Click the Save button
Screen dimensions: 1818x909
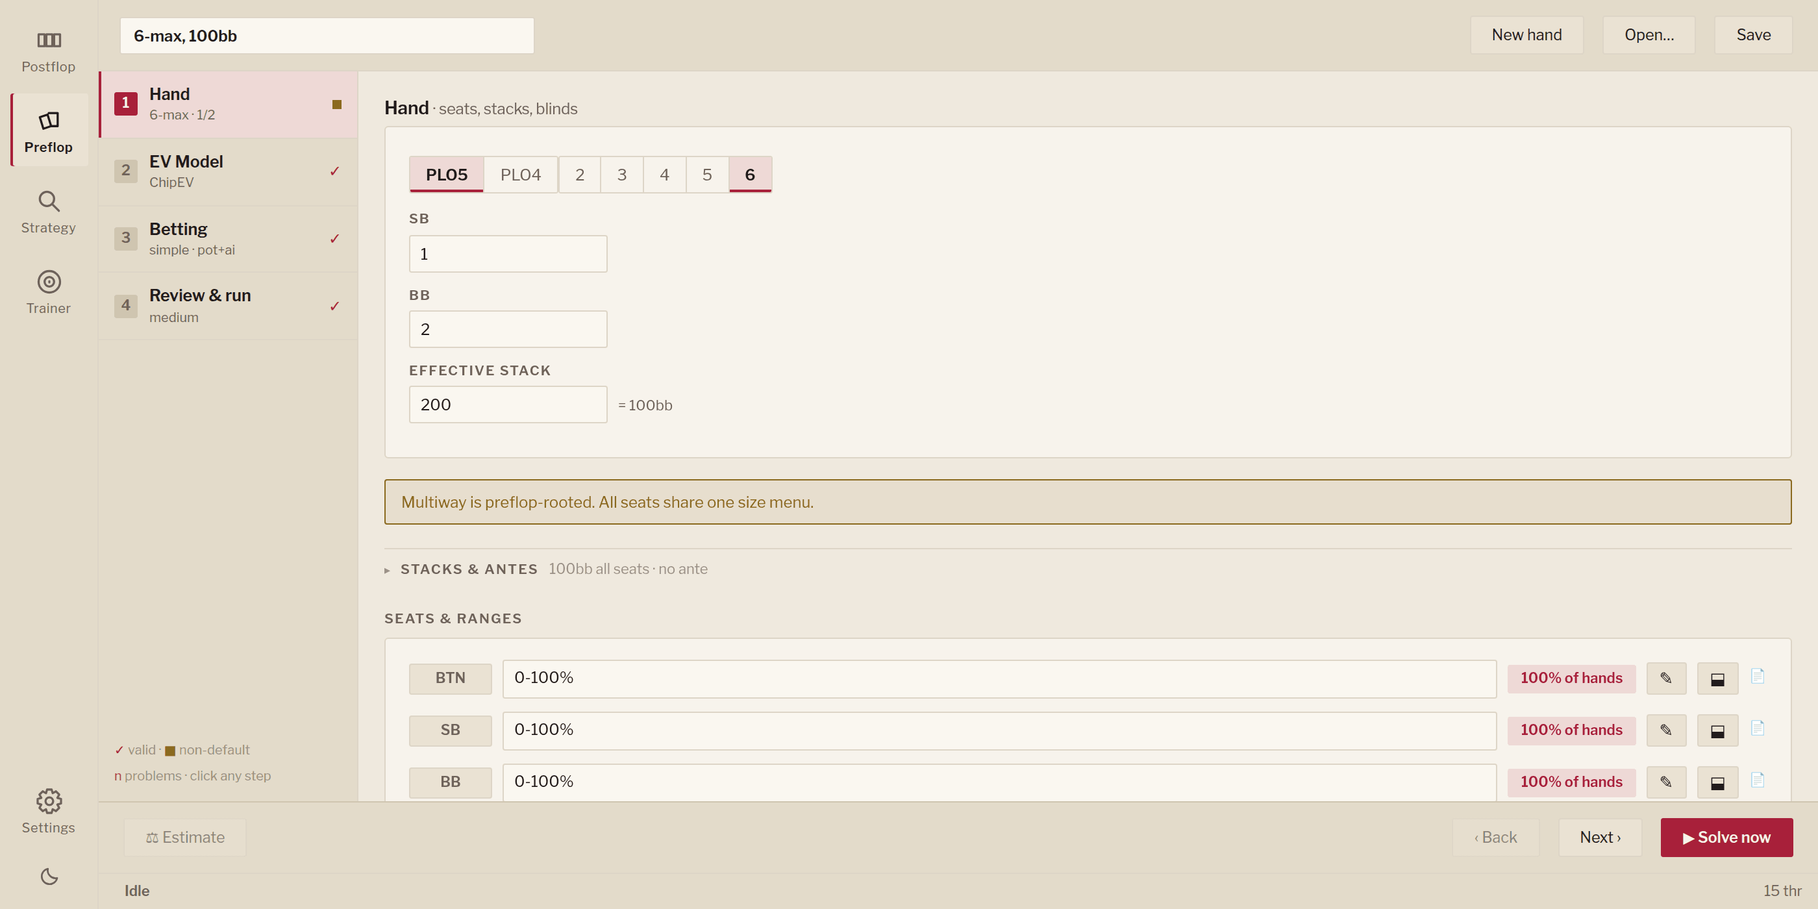coord(1753,35)
